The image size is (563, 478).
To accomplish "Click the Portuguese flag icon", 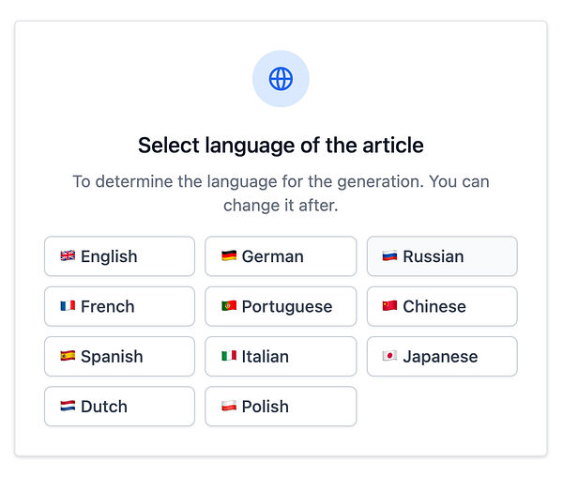I will (x=229, y=306).
